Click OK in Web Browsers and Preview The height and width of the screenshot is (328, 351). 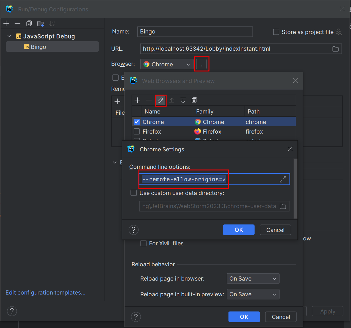click(244, 317)
